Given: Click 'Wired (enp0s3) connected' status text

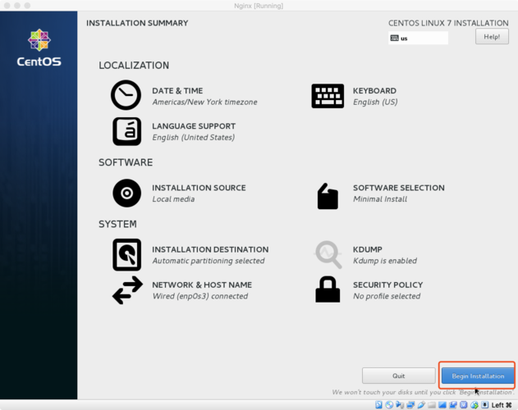Looking at the screenshot, I should tap(200, 296).
